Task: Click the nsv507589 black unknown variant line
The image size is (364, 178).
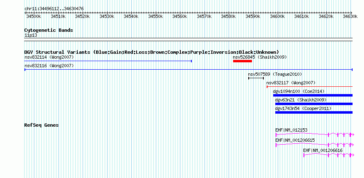Action: pyautogui.click(x=256, y=78)
